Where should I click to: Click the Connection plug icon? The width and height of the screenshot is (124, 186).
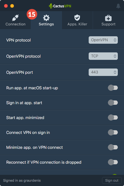tap(15, 18)
